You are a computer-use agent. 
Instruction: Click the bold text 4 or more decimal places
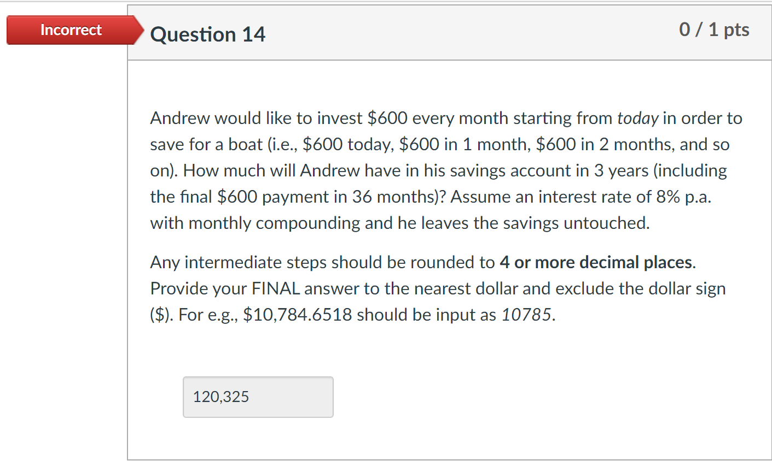click(x=596, y=263)
